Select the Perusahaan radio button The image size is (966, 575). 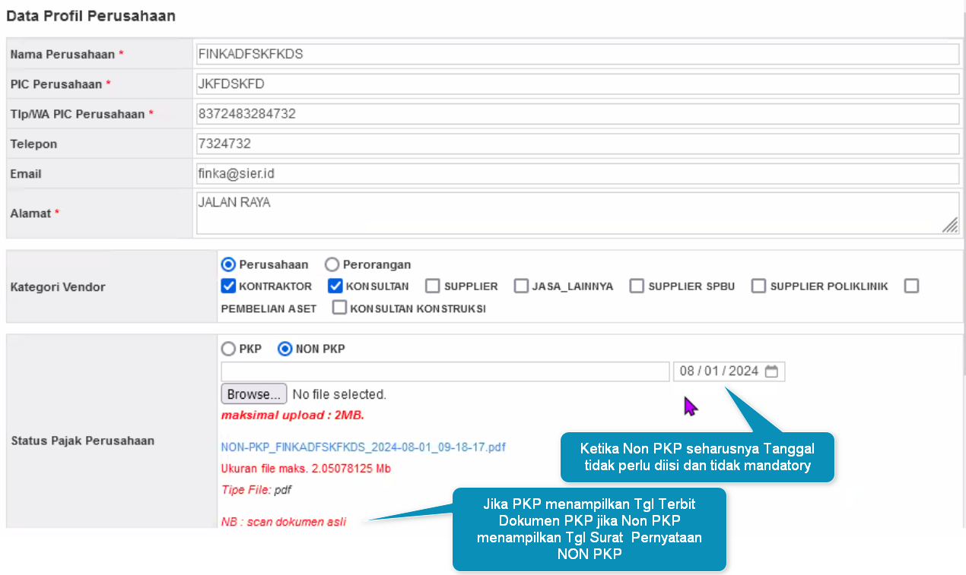pos(228,265)
